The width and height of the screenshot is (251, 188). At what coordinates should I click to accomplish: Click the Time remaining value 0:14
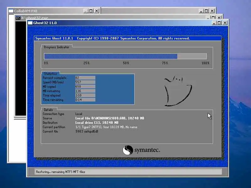(85, 100)
